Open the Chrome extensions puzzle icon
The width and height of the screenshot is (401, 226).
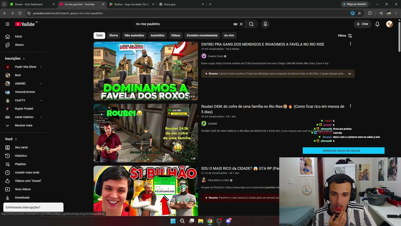370,13
